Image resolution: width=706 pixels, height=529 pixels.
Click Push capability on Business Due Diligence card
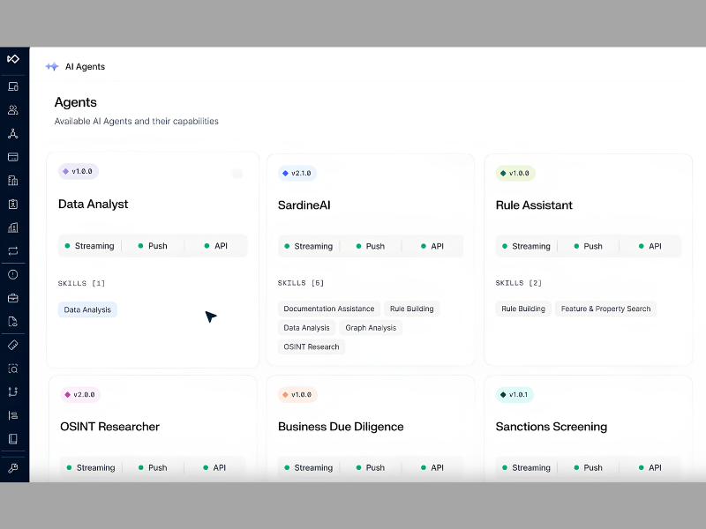coord(370,467)
